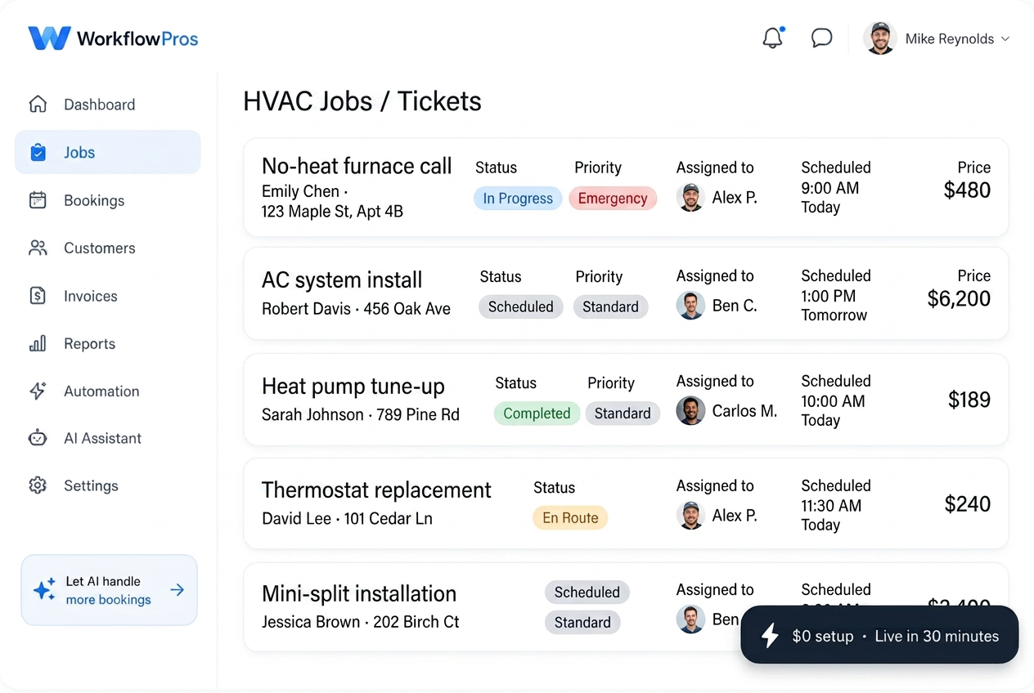Click '10:00 AM' scheduled time
Viewport: 1034px width, 693px height.
point(833,401)
